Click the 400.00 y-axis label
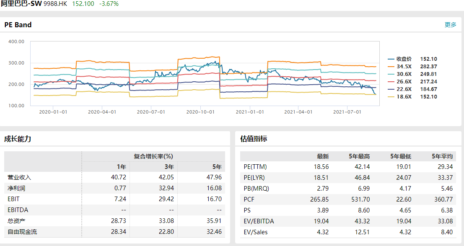Screen dimensions: 464x246 [x=16, y=42]
